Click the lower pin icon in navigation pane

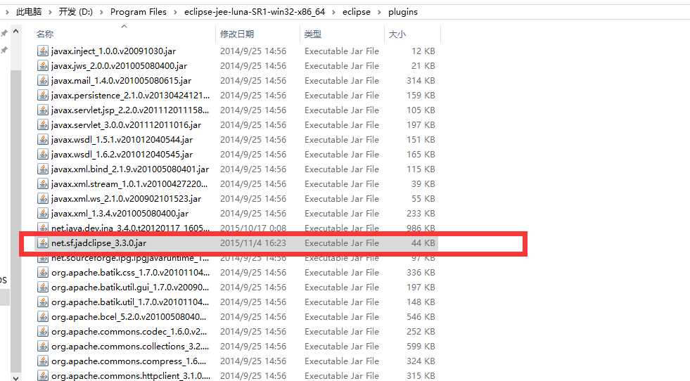tap(4, 50)
